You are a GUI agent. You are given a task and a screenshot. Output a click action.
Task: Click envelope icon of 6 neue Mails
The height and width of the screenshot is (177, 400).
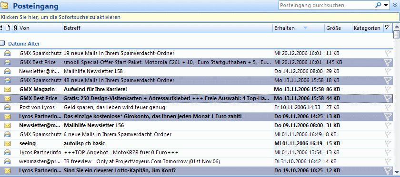(x=8, y=134)
